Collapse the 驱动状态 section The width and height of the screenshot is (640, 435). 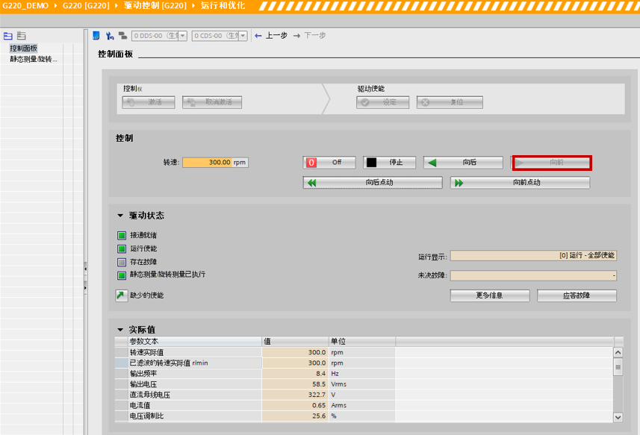point(119,216)
